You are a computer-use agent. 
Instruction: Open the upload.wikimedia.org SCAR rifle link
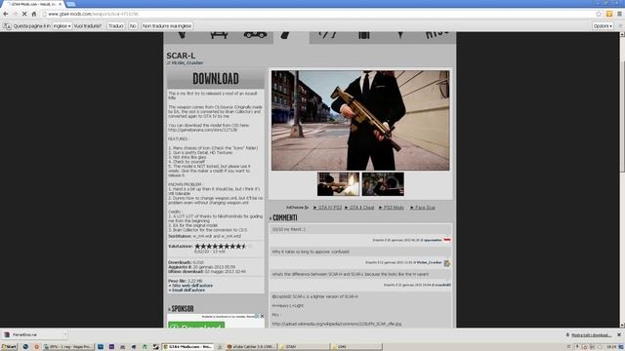coord(337,324)
